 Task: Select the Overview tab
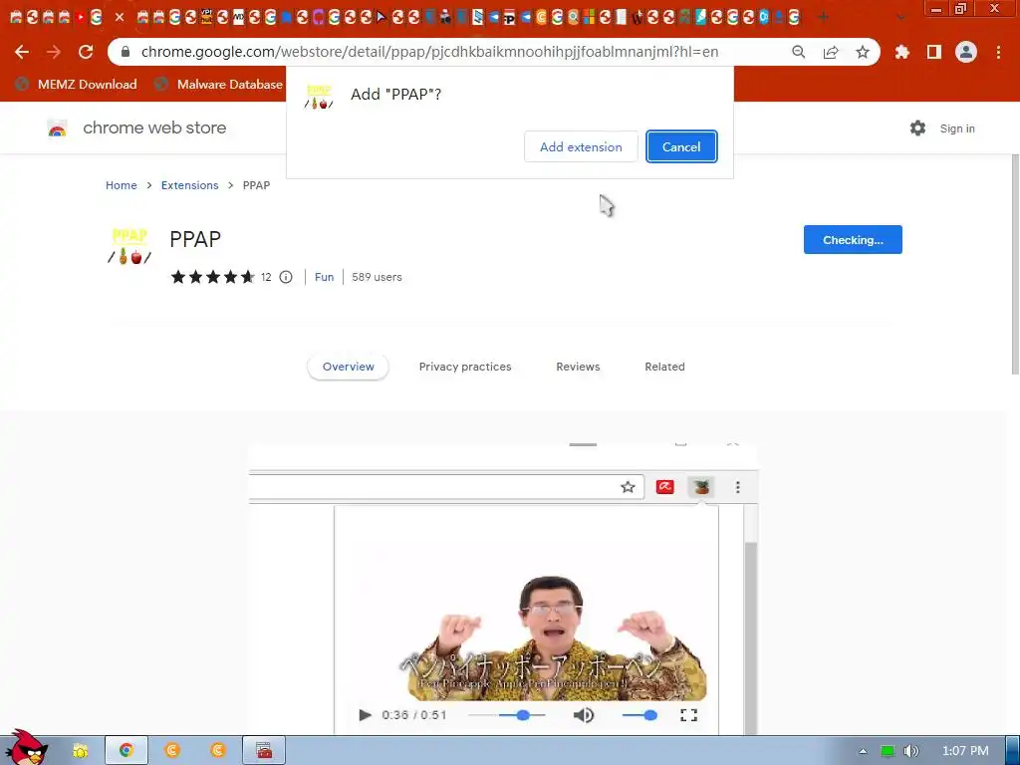coord(348,367)
